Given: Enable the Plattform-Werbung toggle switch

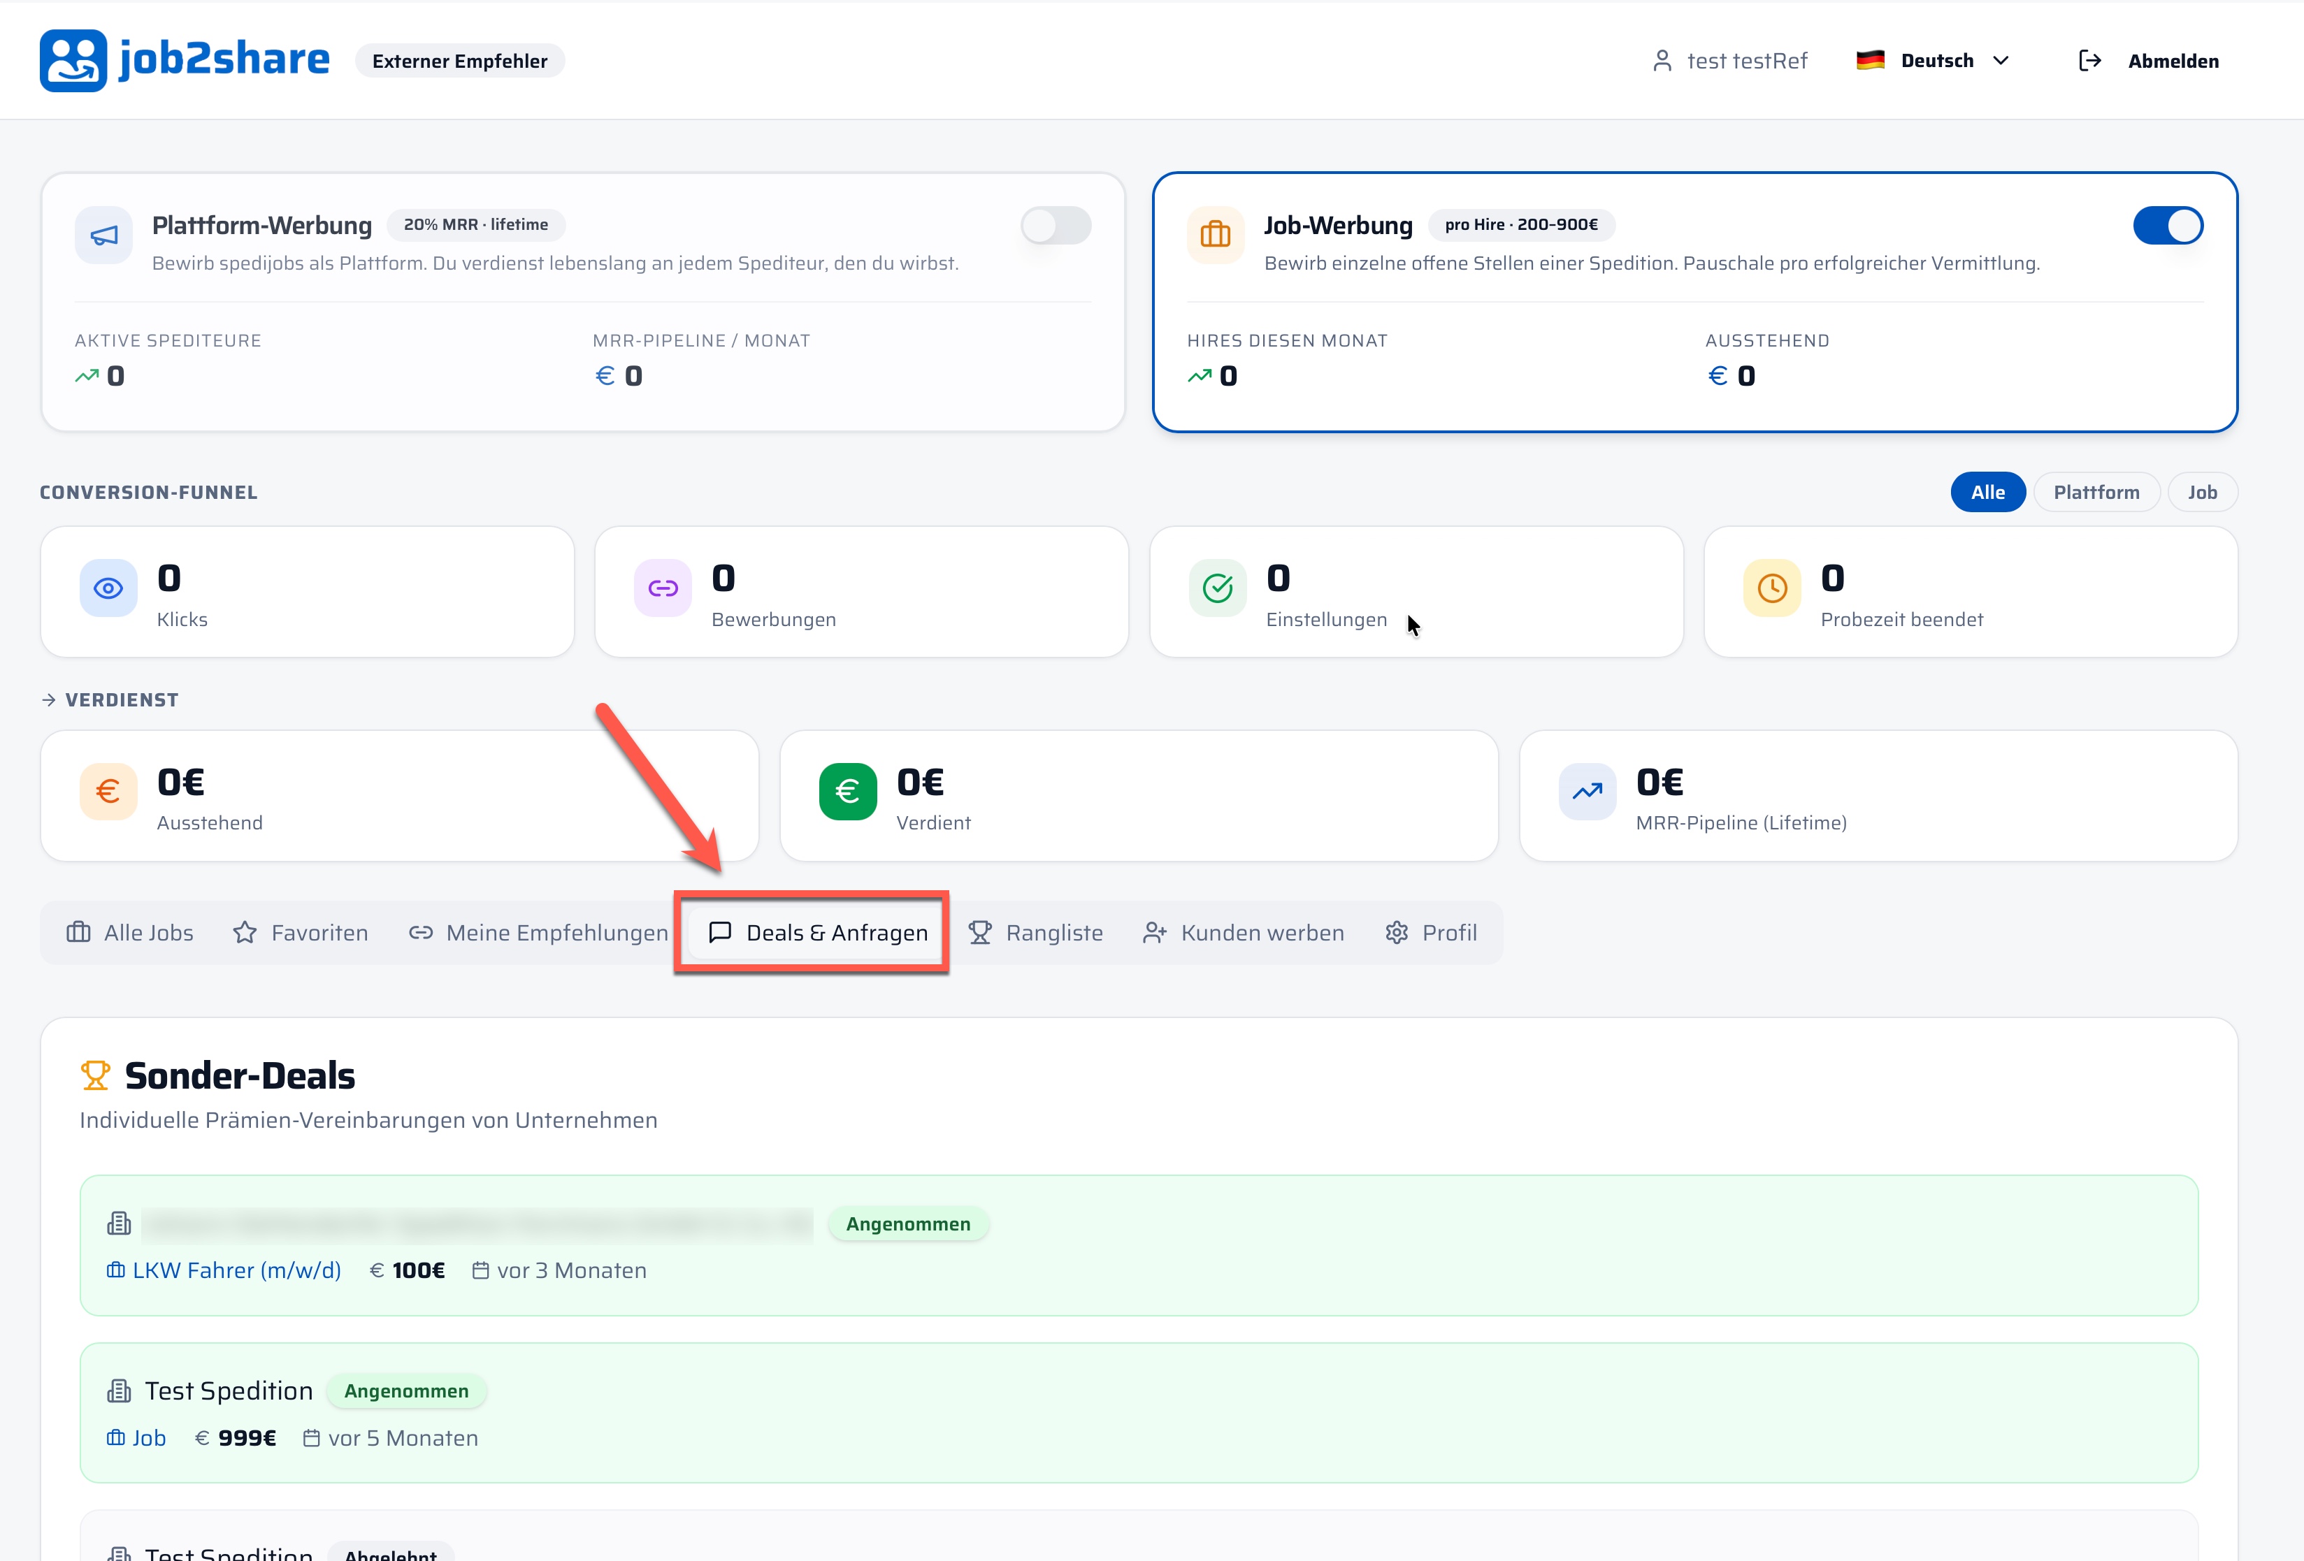Looking at the screenshot, I should 1056,226.
